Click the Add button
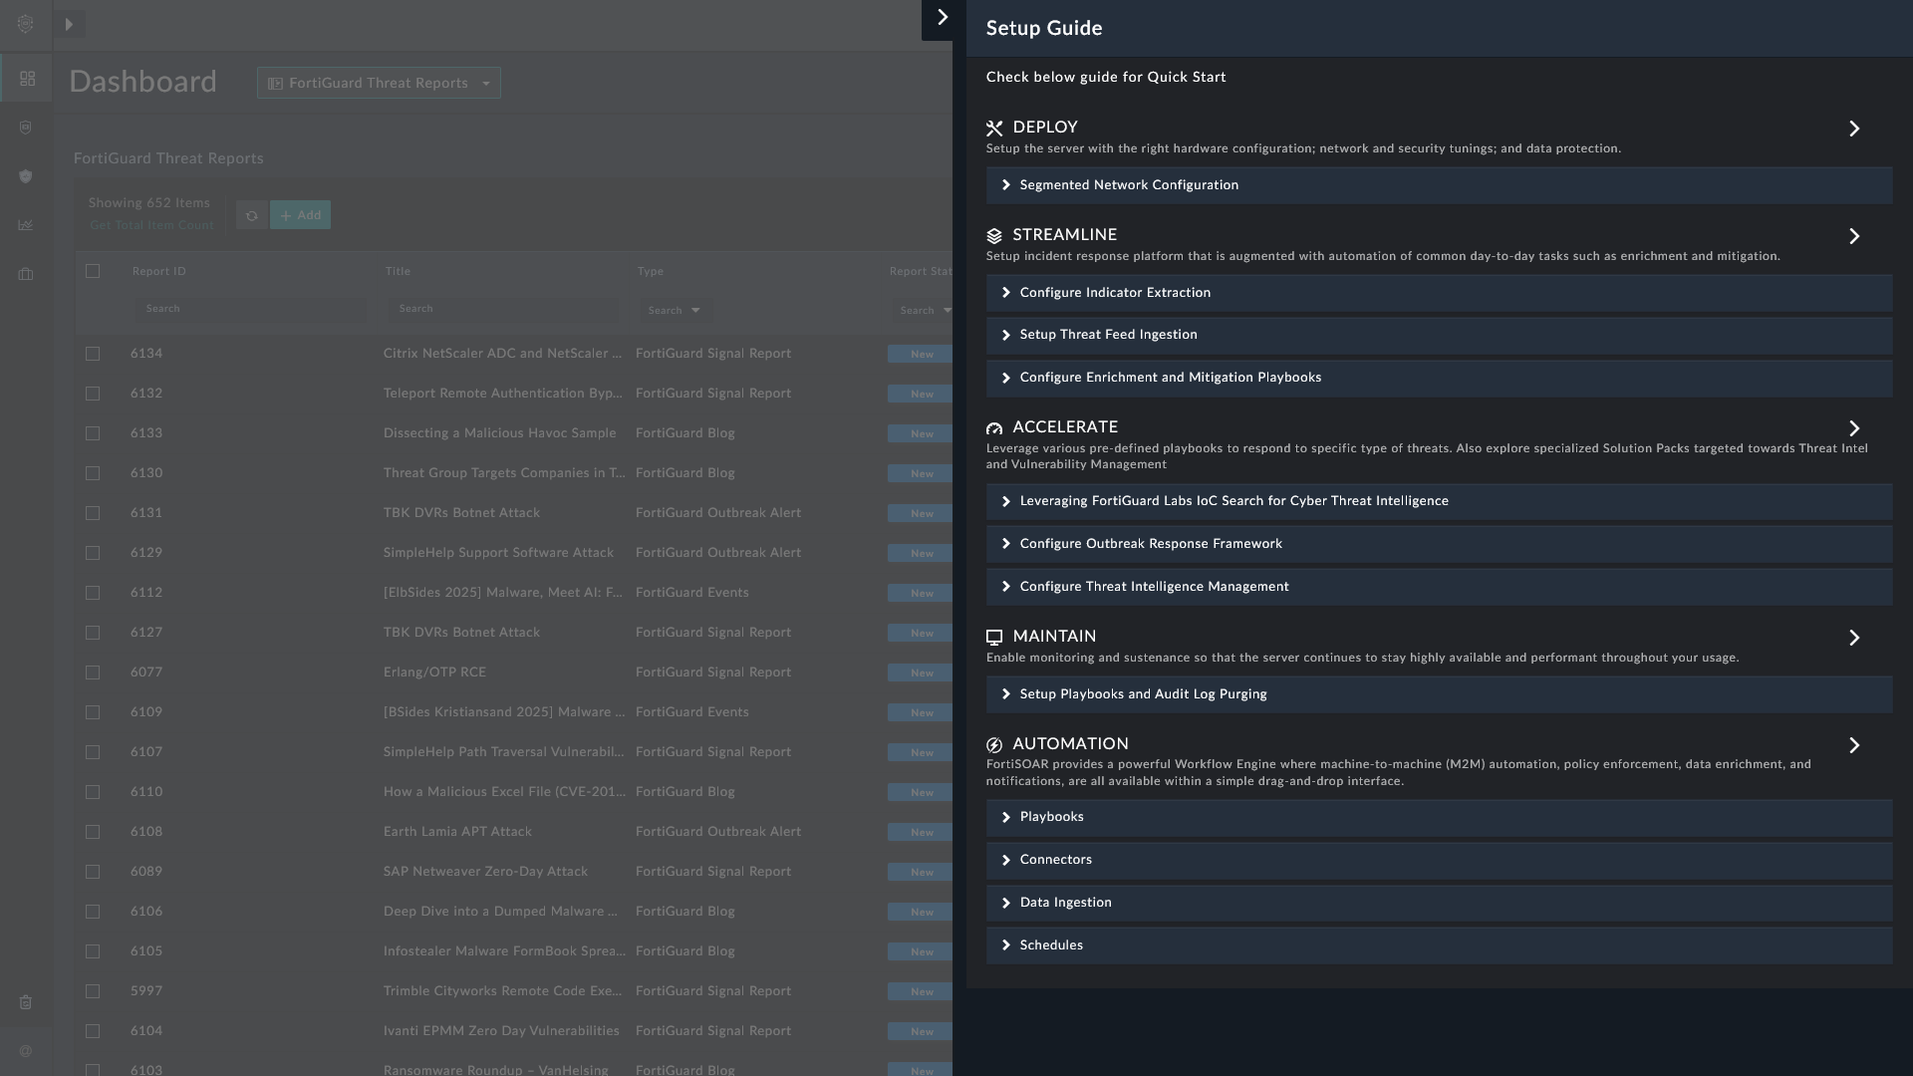 click(x=300, y=215)
